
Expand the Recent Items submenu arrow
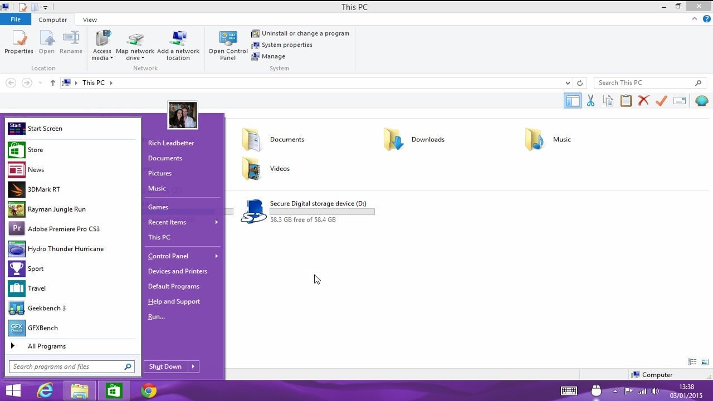pyautogui.click(x=216, y=222)
